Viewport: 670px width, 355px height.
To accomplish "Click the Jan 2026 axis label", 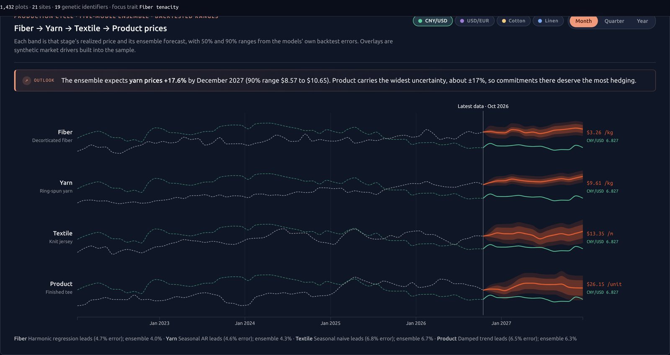I will pos(416,323).
